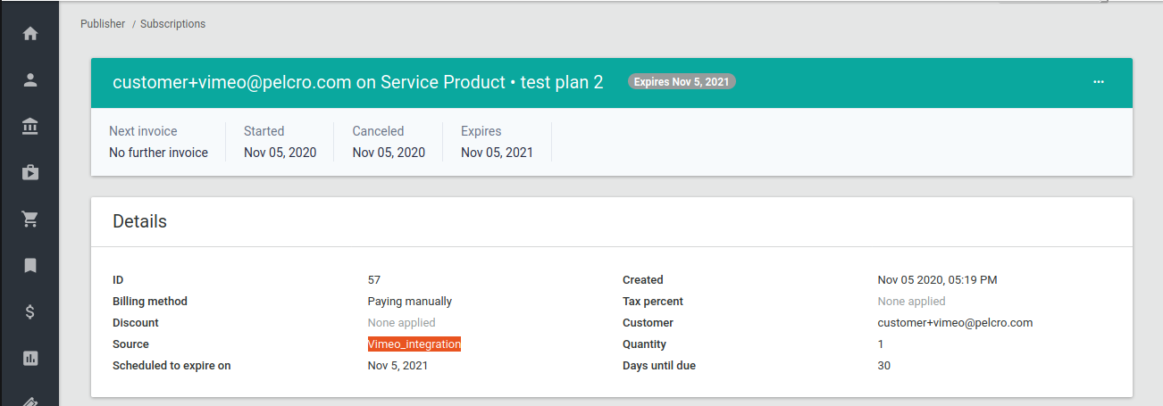Open the shopping cart icon
Viewport: 1163px width, 406px height.
point(30,220)
